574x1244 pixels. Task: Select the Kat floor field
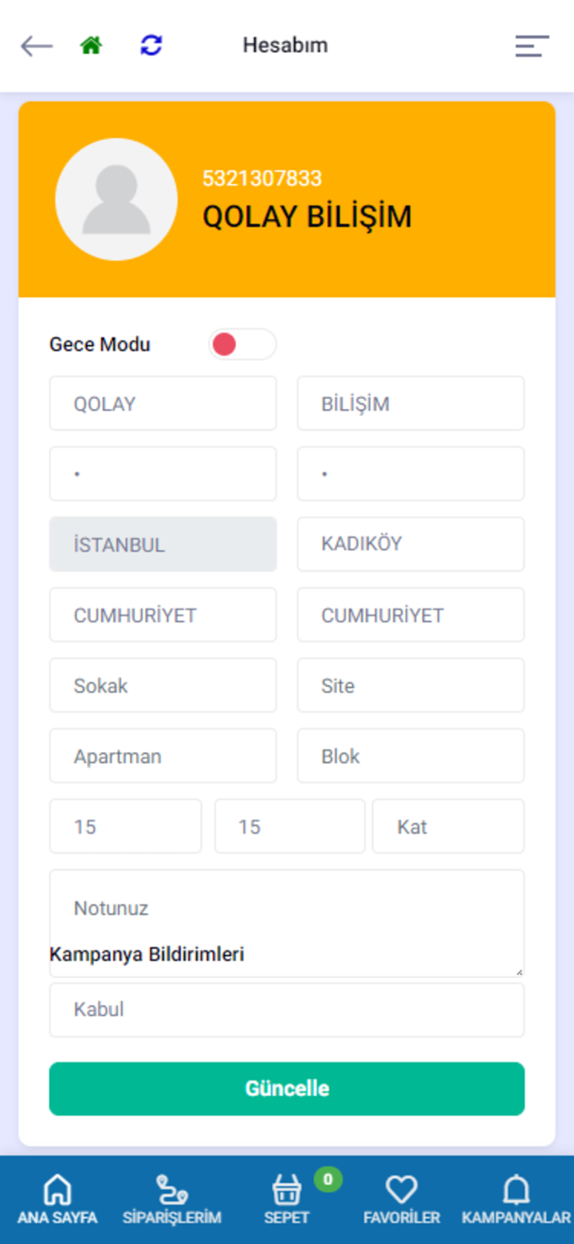pyautogui.click(x=448, y=826)
